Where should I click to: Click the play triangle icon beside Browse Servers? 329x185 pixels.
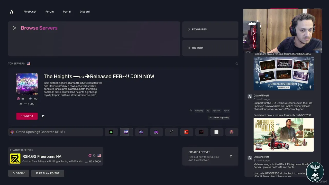(x=14, y=28)
